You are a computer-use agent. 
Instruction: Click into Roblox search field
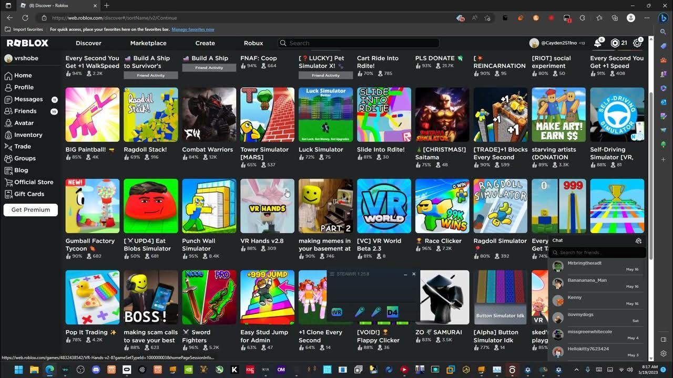click(x=359, y=43)
